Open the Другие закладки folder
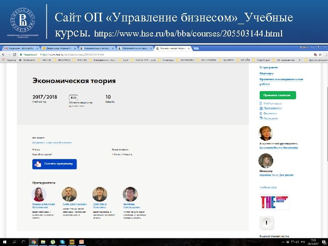The height and width of the screenshot is (246, 328). click(316, 60)
